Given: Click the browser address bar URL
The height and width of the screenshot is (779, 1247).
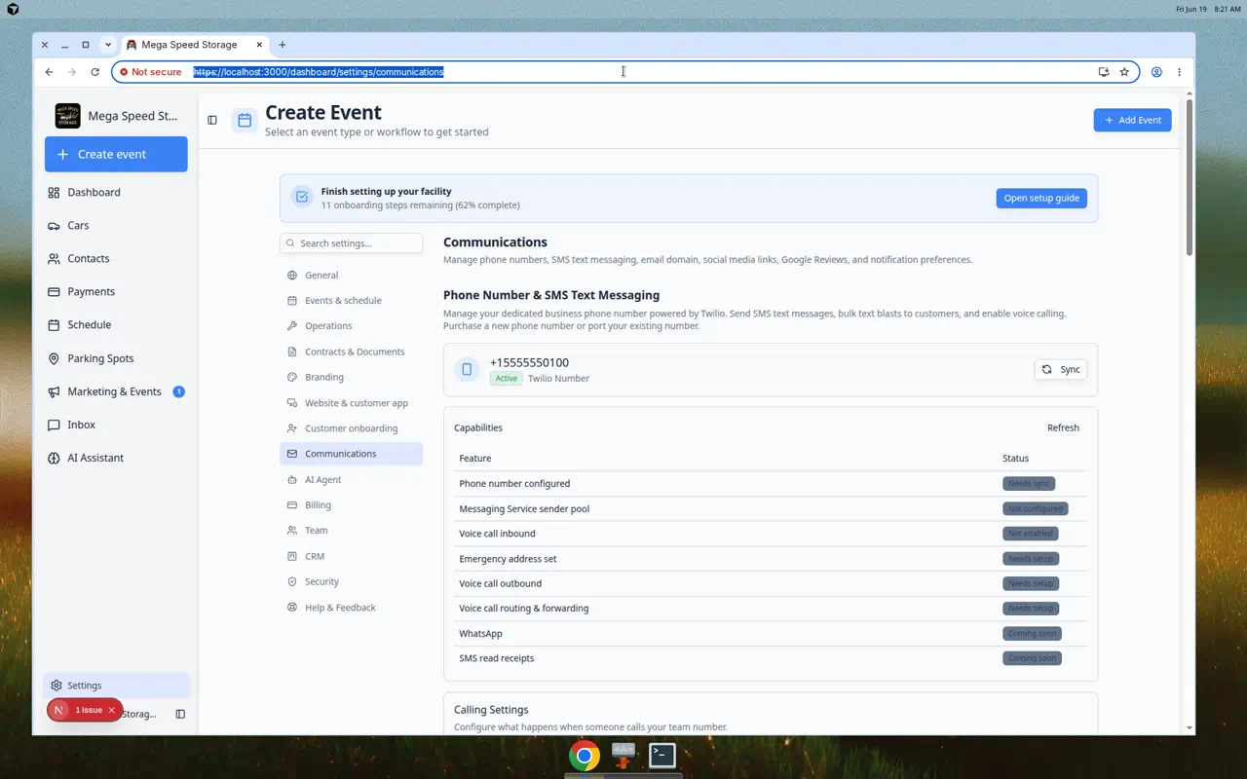Looking at the screenshot, I should [319, 72].
